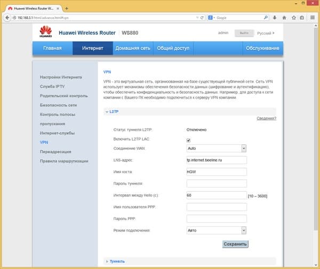The image size is (320, 269).
Task: Click the LNS-адрес input field
Action: coord(217,160)
